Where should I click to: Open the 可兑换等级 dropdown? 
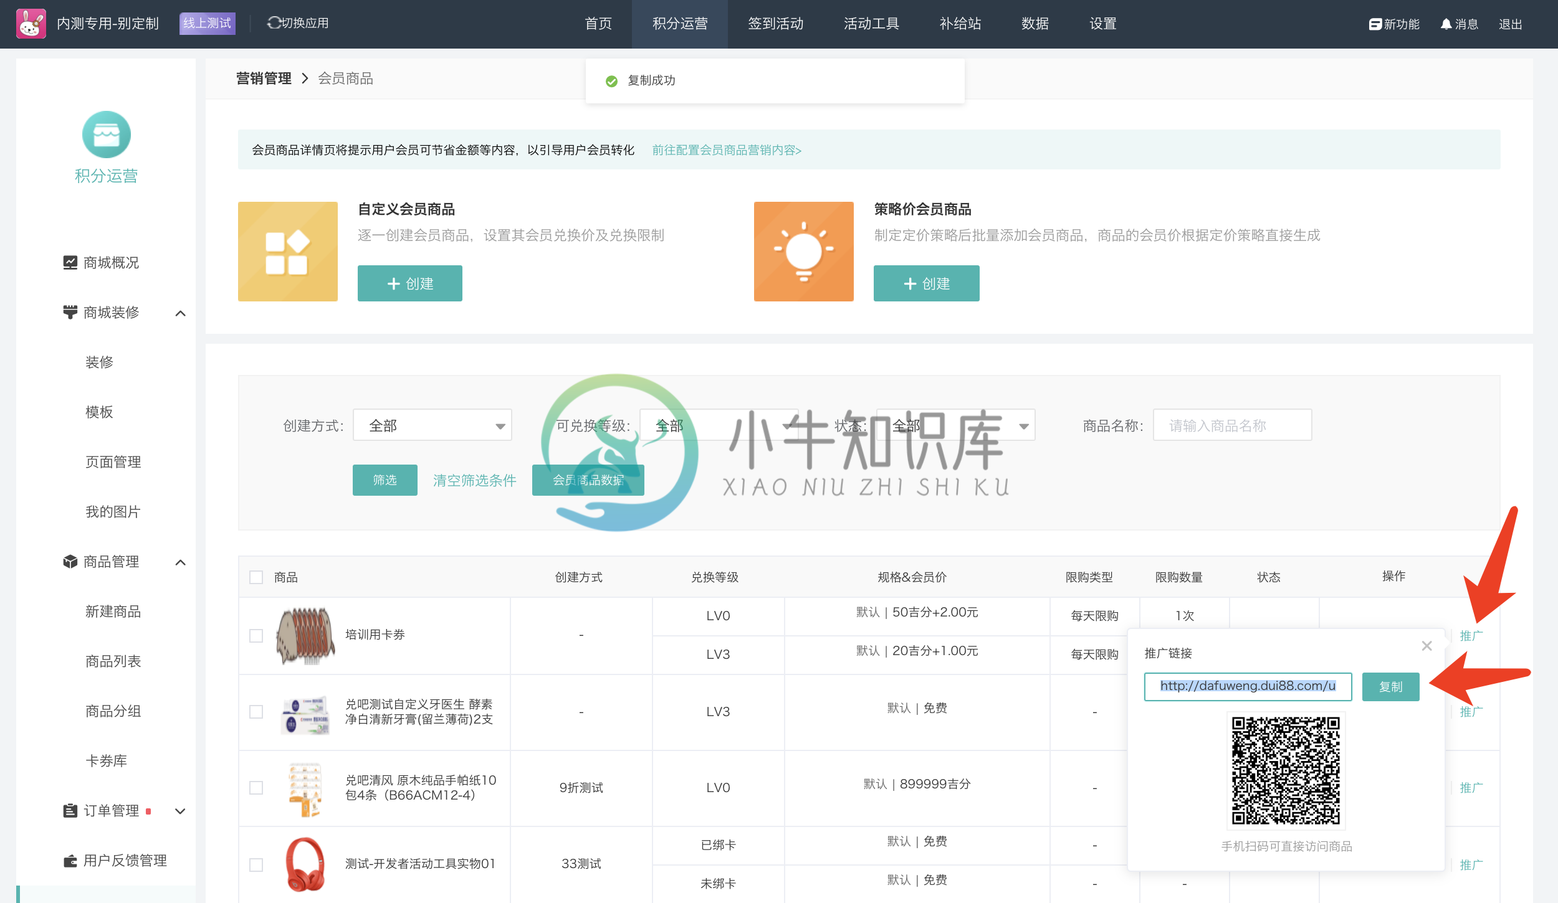point(719,425)
